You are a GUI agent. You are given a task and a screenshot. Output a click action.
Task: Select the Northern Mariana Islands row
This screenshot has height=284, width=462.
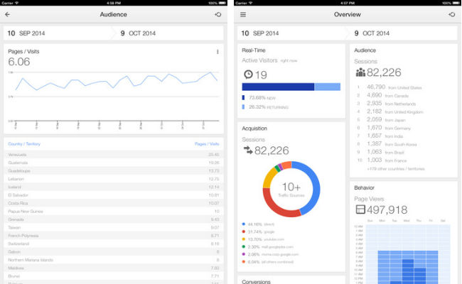[x=114, y=260]
